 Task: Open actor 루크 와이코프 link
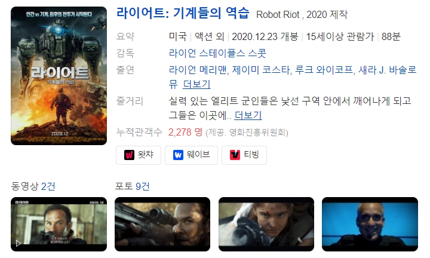[324, 70]
